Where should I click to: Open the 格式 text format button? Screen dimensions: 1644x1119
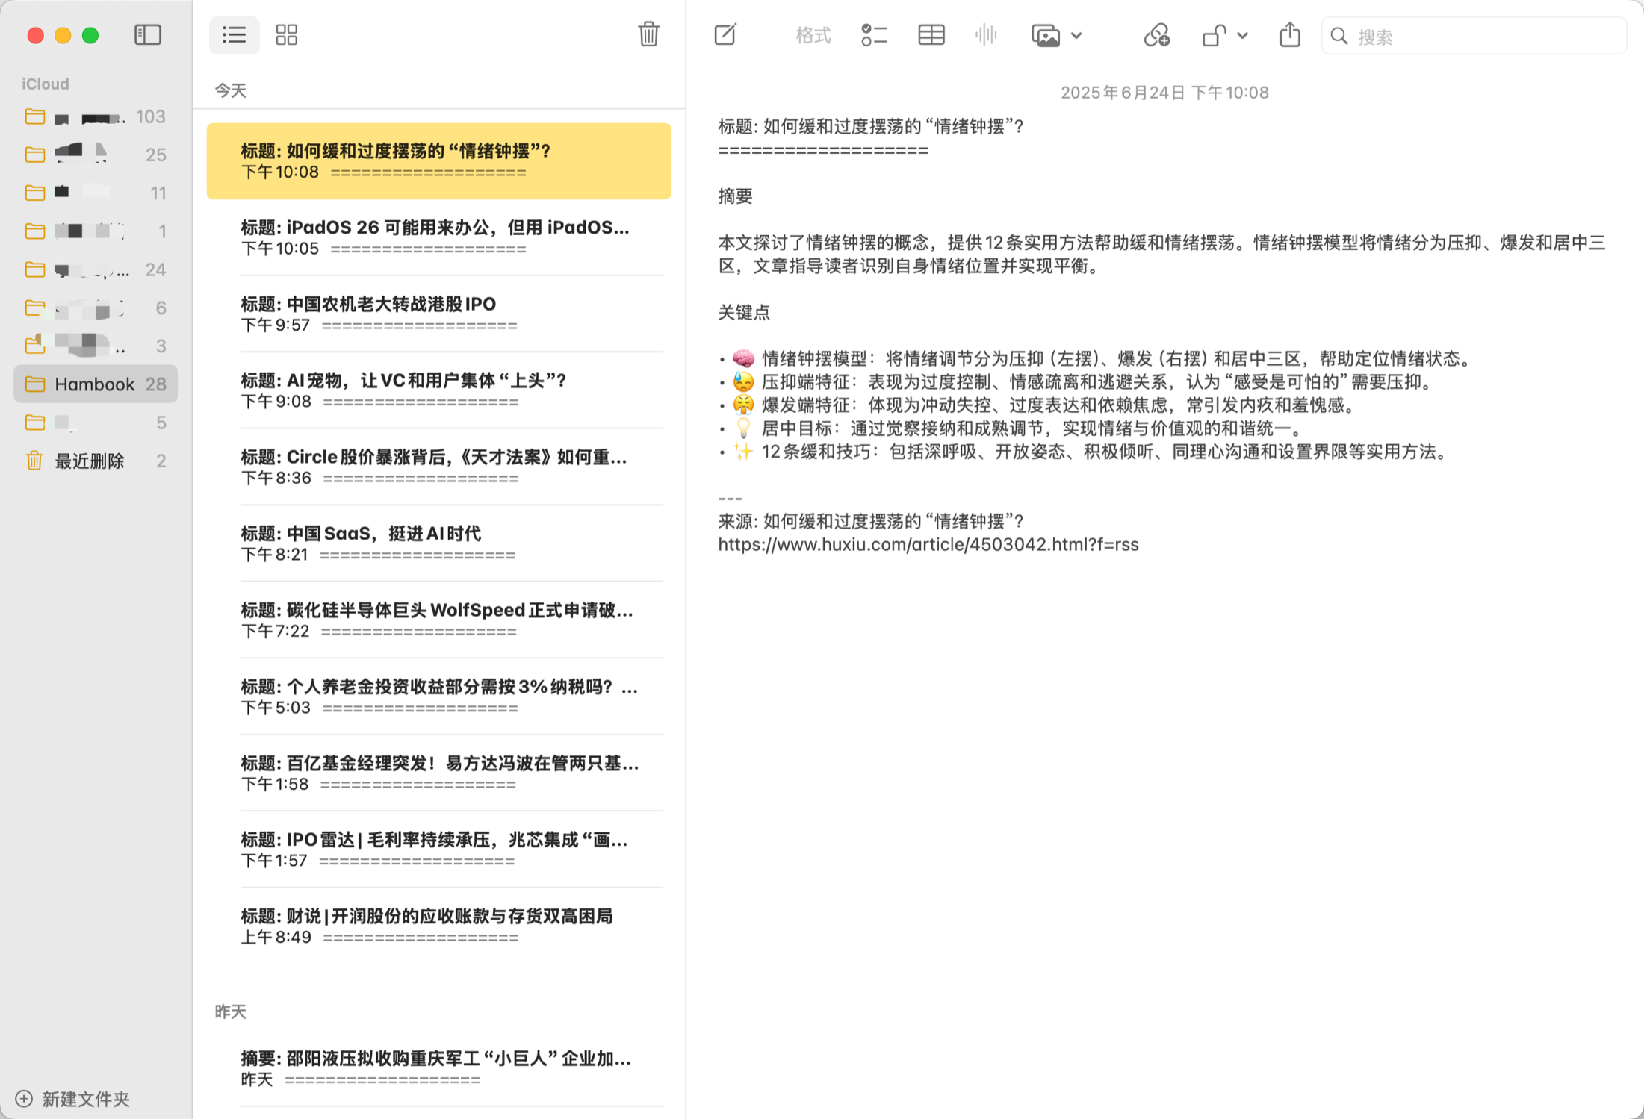(x=813, y=35)
